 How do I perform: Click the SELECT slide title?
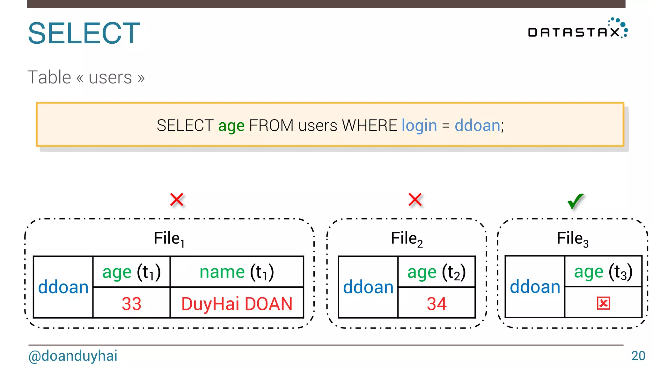click(84, 33)
